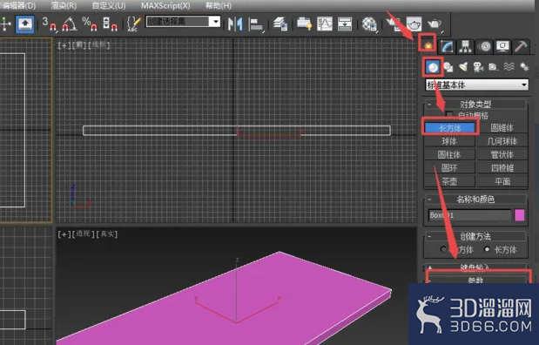
Task: Select the Systems gears icon
Action: pyautogui.click(x=524, y=67)
